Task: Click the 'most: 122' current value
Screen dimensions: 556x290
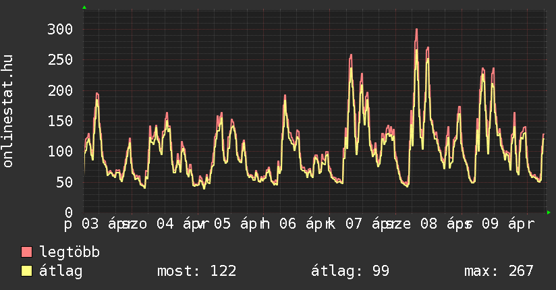Action: pos(196,271)
